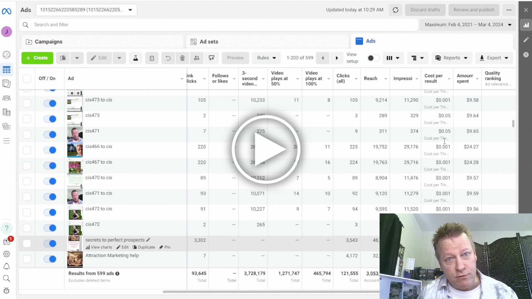Click Duplicate under secrets to perfect prospects
Image resolution: width=532 pixels, height=299 pixels.
tap(144, 247)
